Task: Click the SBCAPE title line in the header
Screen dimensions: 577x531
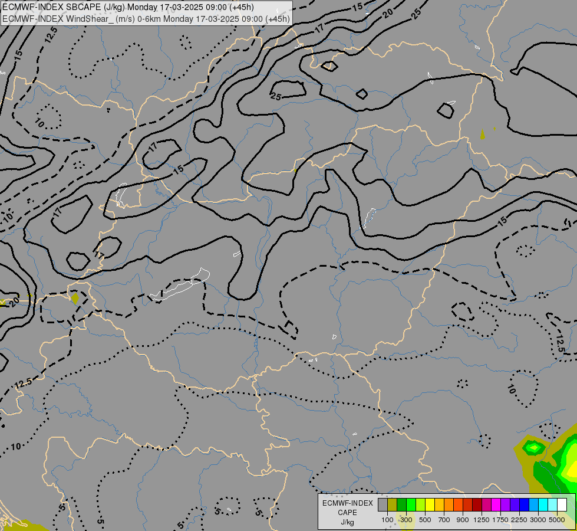Action: click(128, 7)
